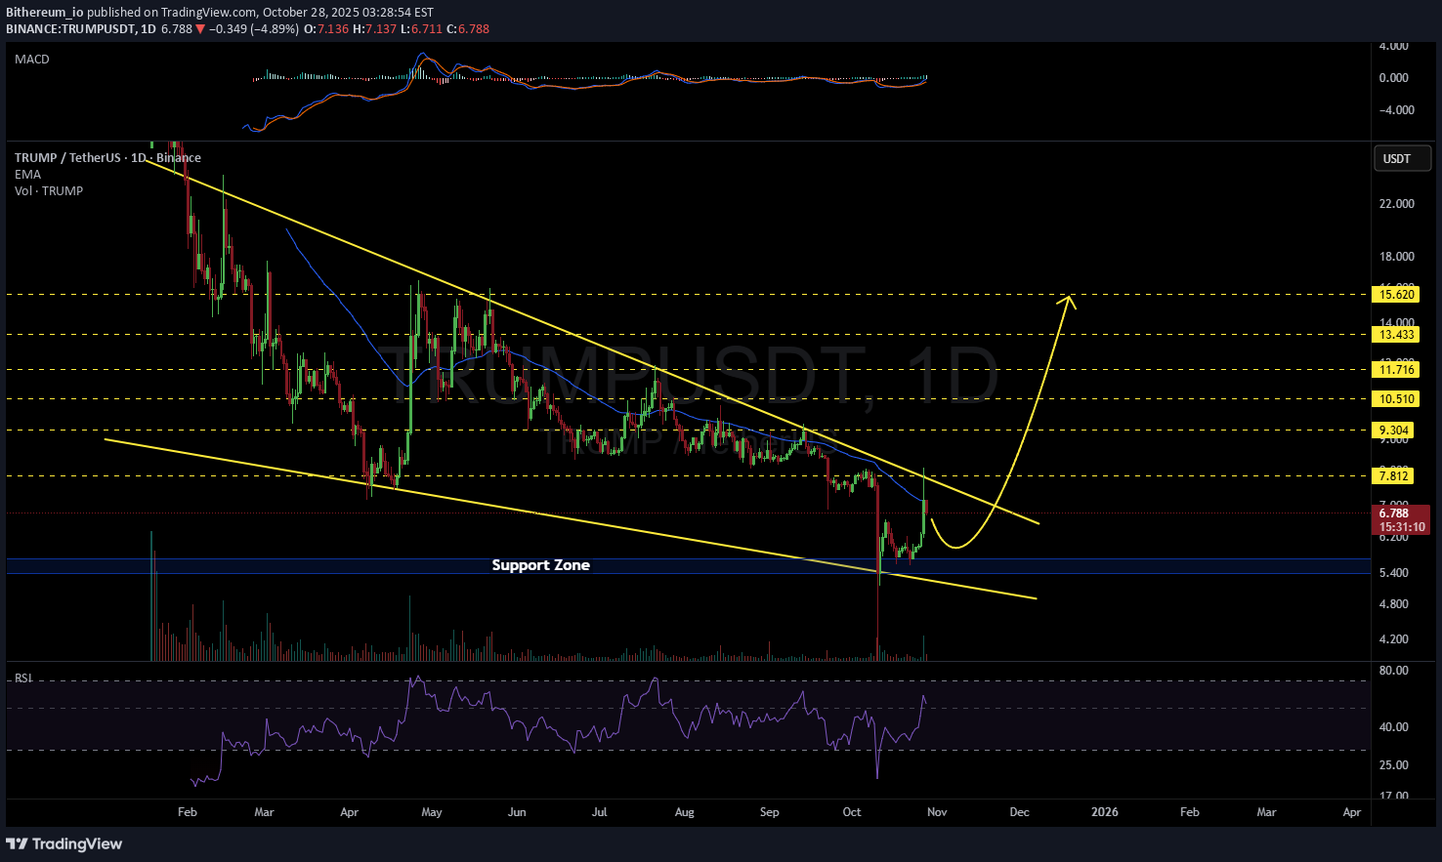Open the USDT currency dropdown
This screenshot has width=1442, height=862.
pyautogui.click(x=1402, y=158)
